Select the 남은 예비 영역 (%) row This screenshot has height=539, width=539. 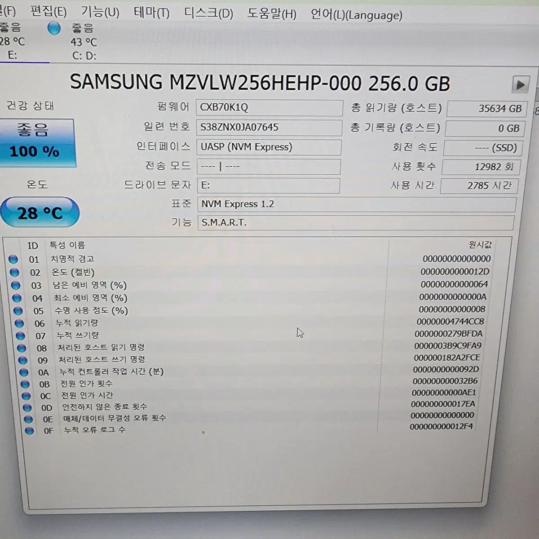[250, 285]
